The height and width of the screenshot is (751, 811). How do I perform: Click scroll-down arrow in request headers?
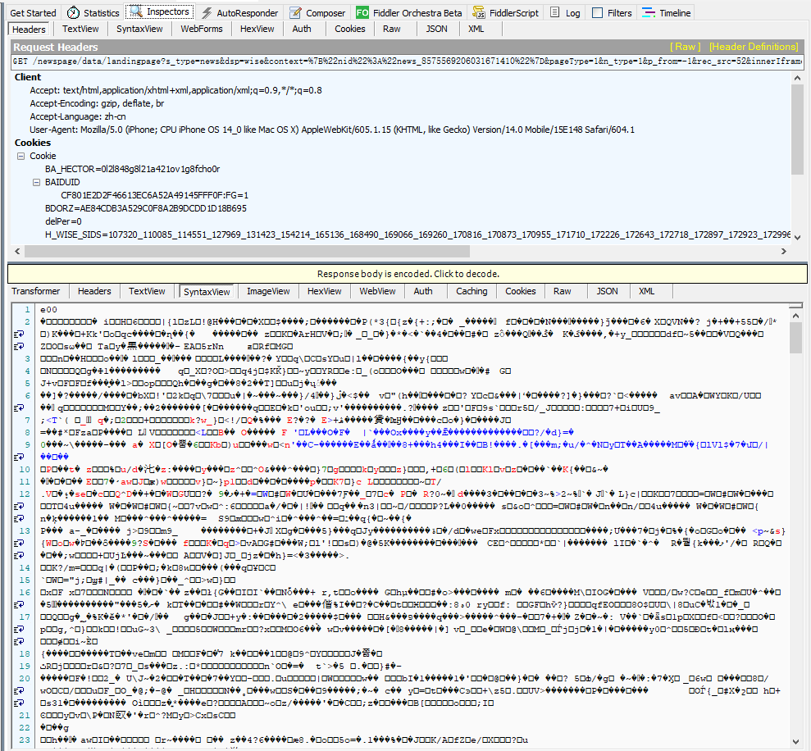click(x=797, y=238)
